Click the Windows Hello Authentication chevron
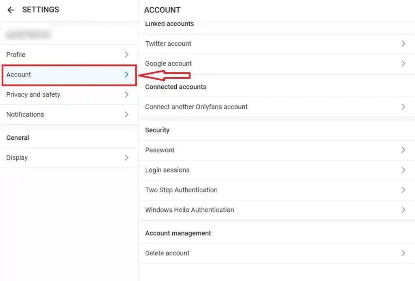The width and height of the screenshot is (415, 281). click(403, 210)
